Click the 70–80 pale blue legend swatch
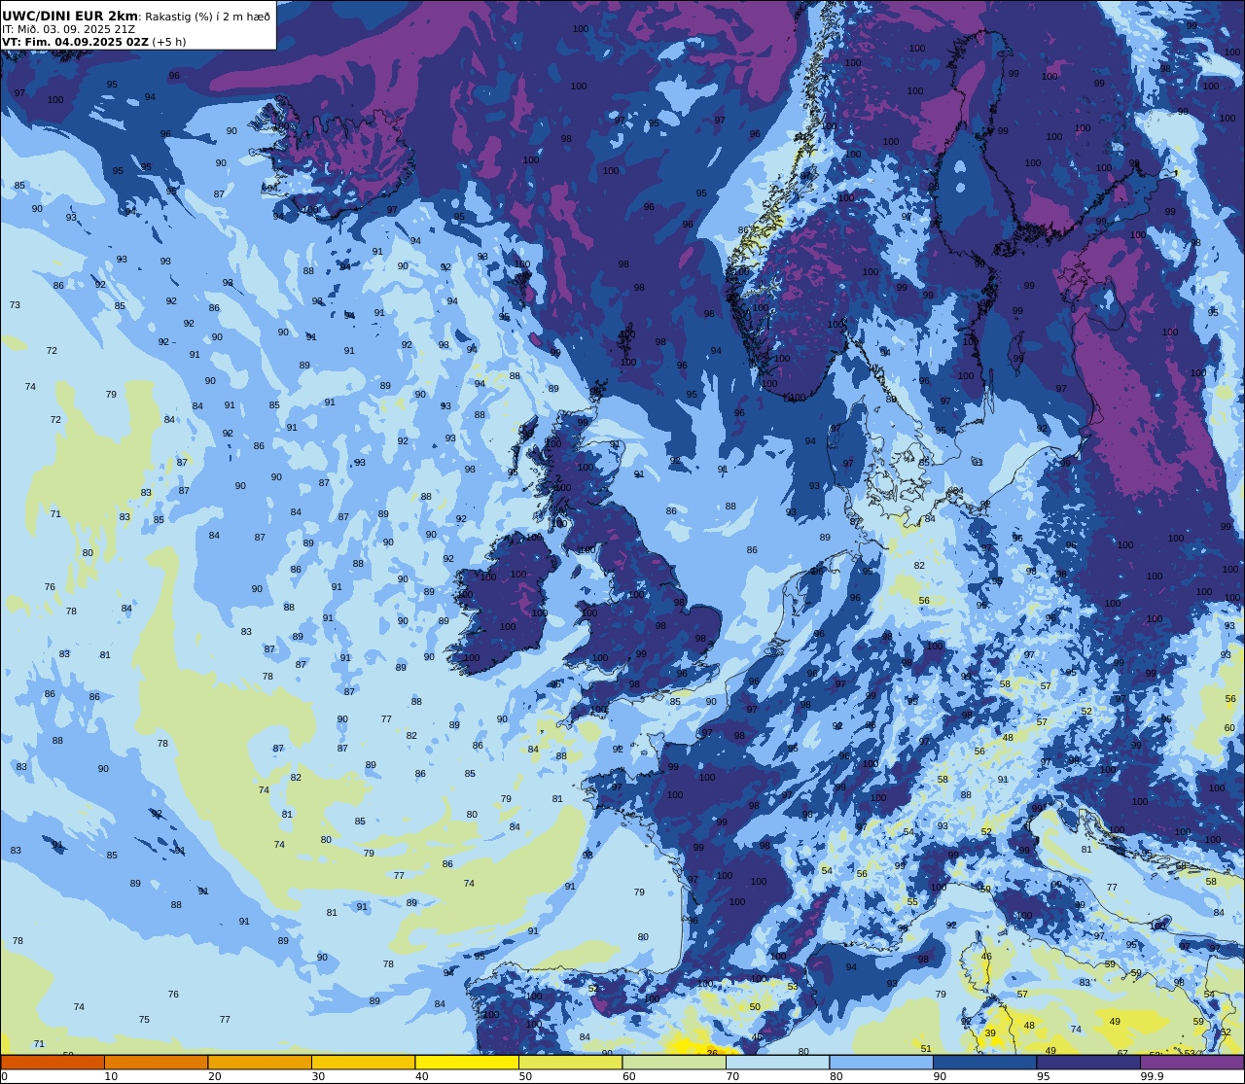This screenshot has width=1245, height=1084. 777,1062
